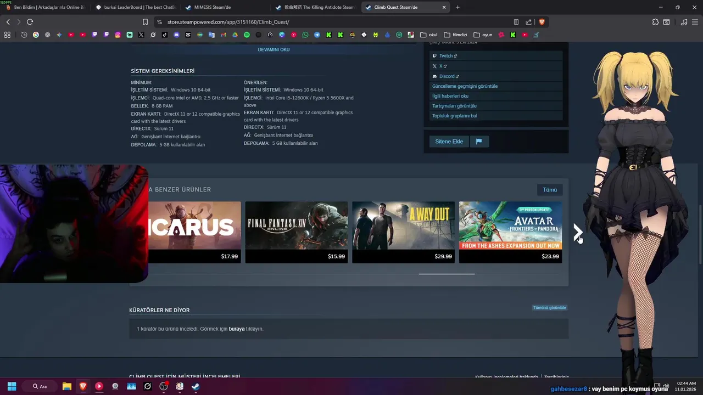Screen dimensions: 703x395
Task: Open the apps grid icon in bookmarks bar
Action: pos(7,35)
